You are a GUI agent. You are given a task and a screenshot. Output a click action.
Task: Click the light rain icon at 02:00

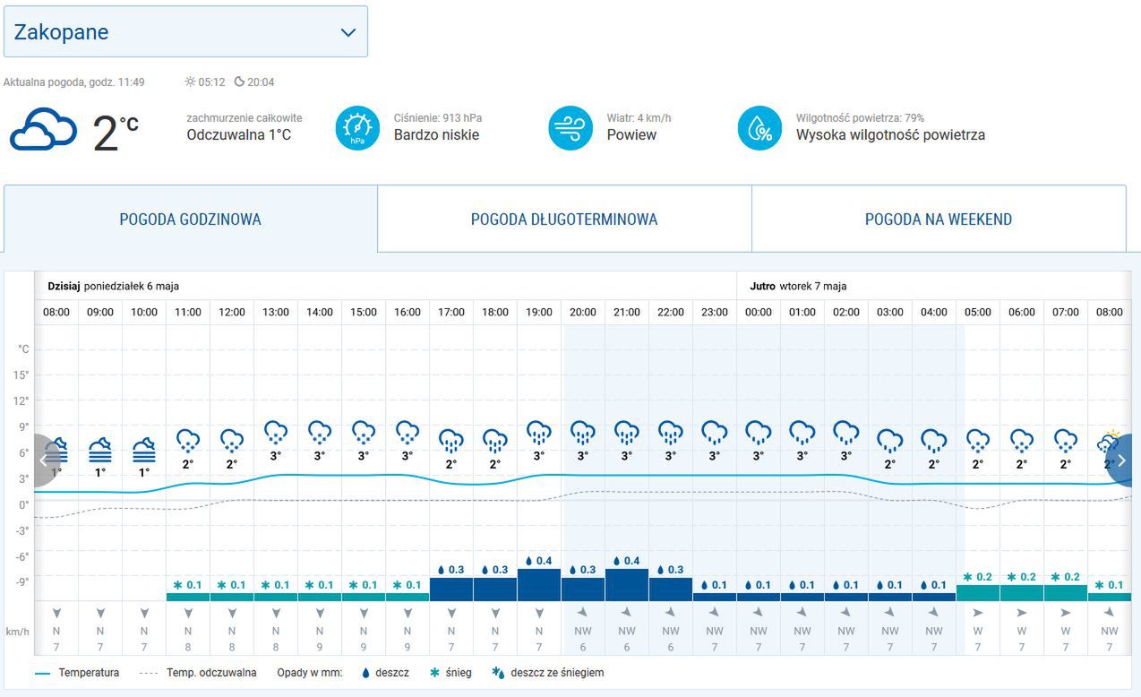846,433
